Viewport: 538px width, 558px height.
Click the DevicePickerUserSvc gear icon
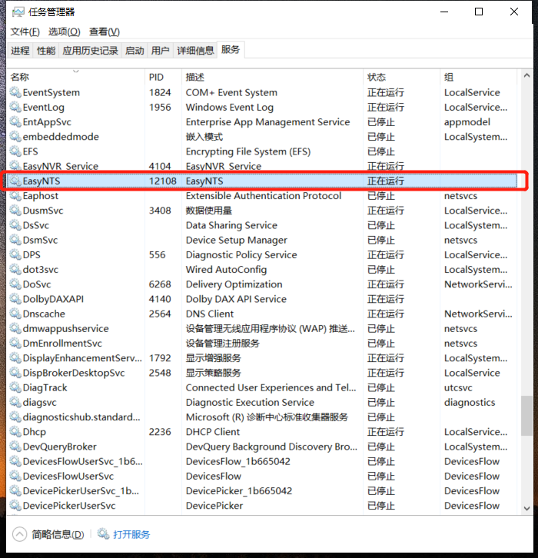15,506
